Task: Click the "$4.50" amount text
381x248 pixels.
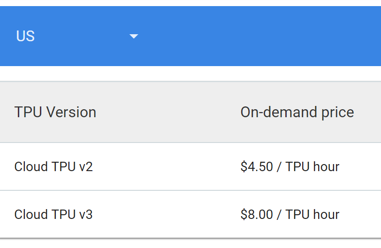Action: click(x=257, y=167)
